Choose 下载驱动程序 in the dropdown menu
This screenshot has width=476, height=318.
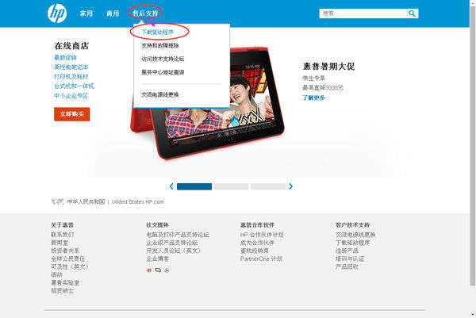coord(158,33)
